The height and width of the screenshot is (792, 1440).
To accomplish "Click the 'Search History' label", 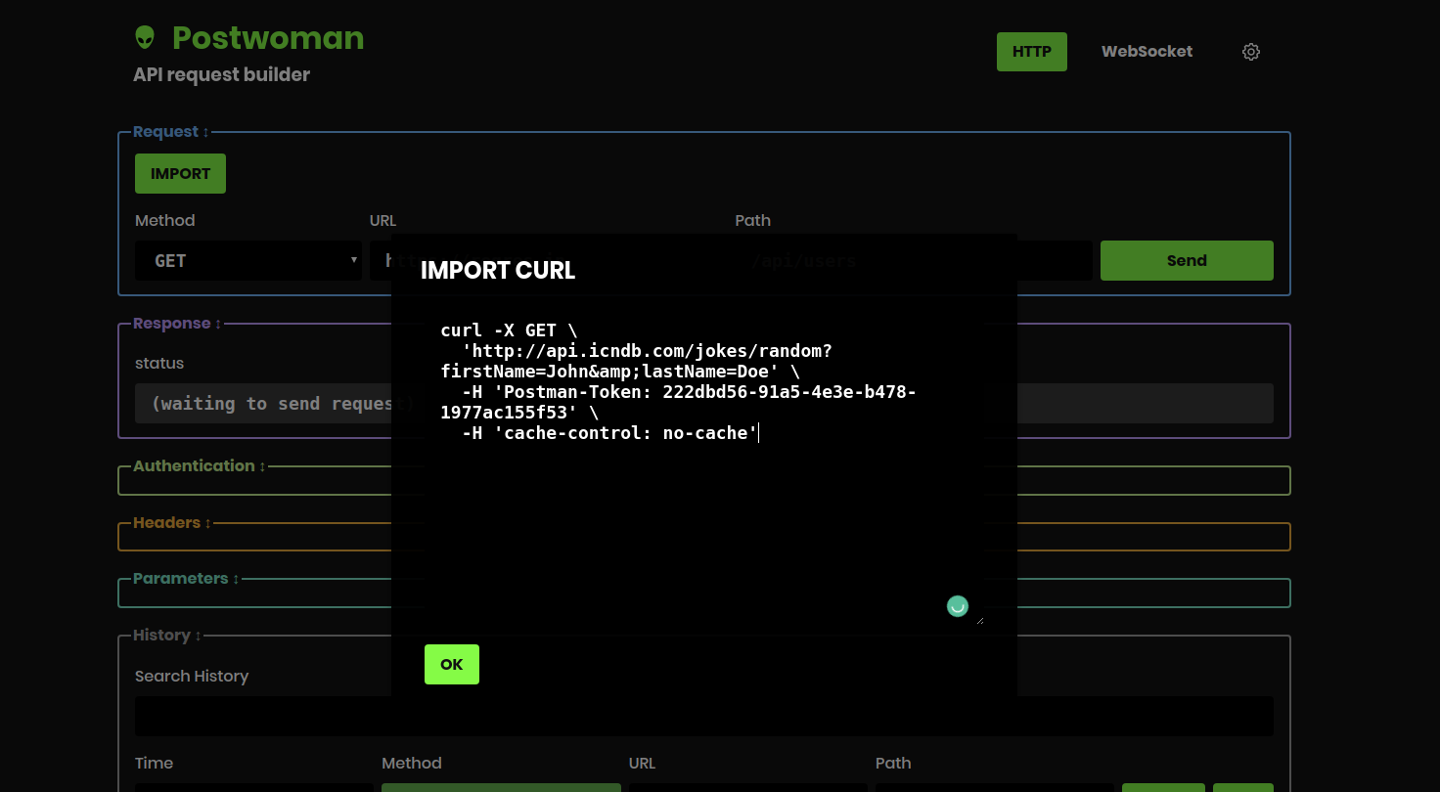I will (x=192, y=676).
